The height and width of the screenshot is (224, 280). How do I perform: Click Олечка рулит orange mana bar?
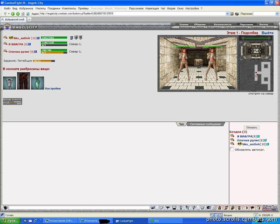pos(54,53)
